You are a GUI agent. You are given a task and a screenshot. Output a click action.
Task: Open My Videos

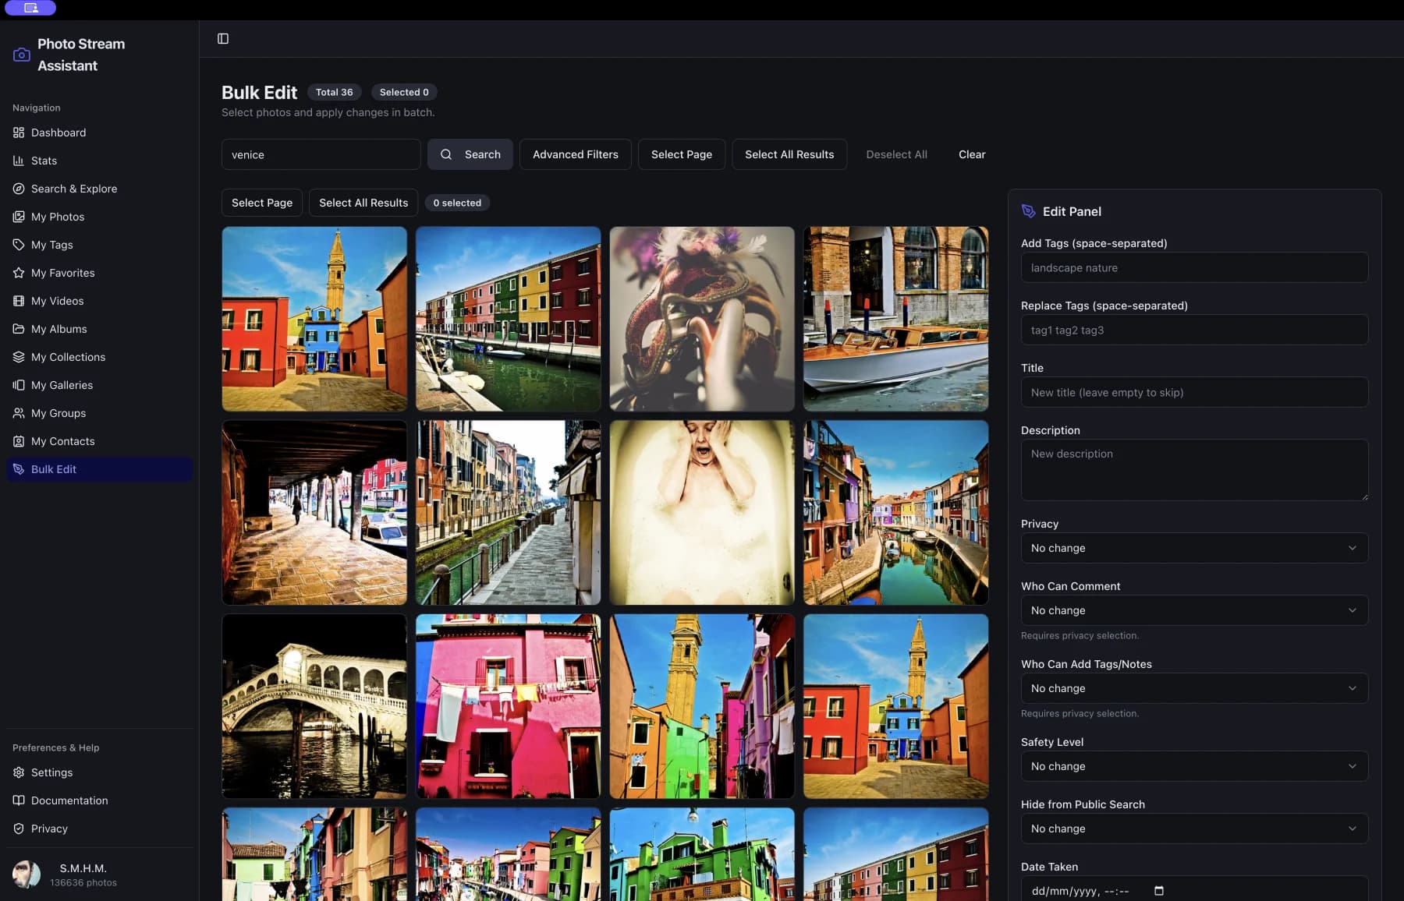(x=57, y=301)
